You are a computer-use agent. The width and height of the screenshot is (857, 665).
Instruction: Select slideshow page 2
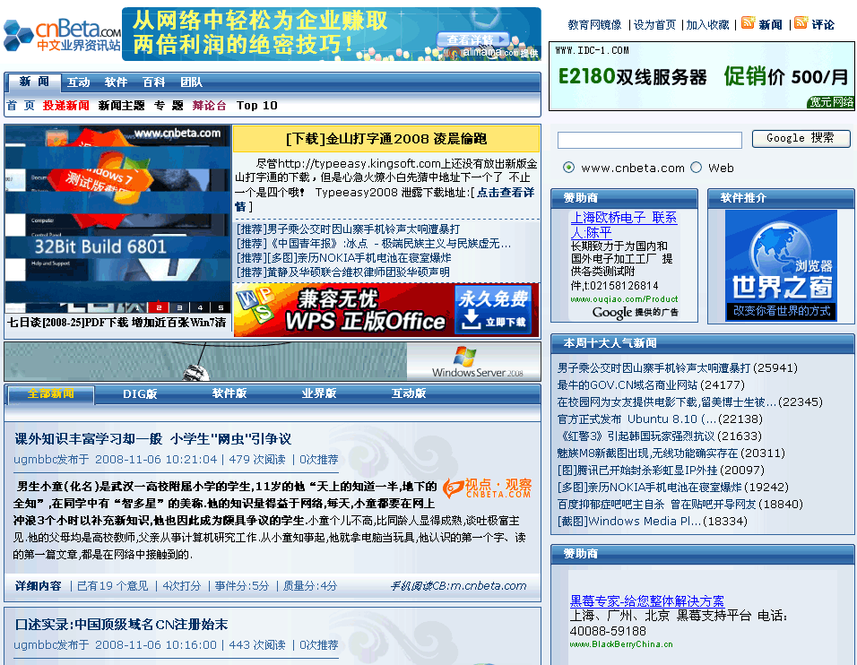(159, 308)
